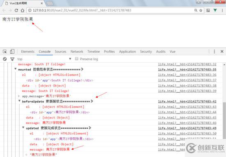Collapse the mounted log group
This screenshot has height=157, width=226.
[16, 69]
